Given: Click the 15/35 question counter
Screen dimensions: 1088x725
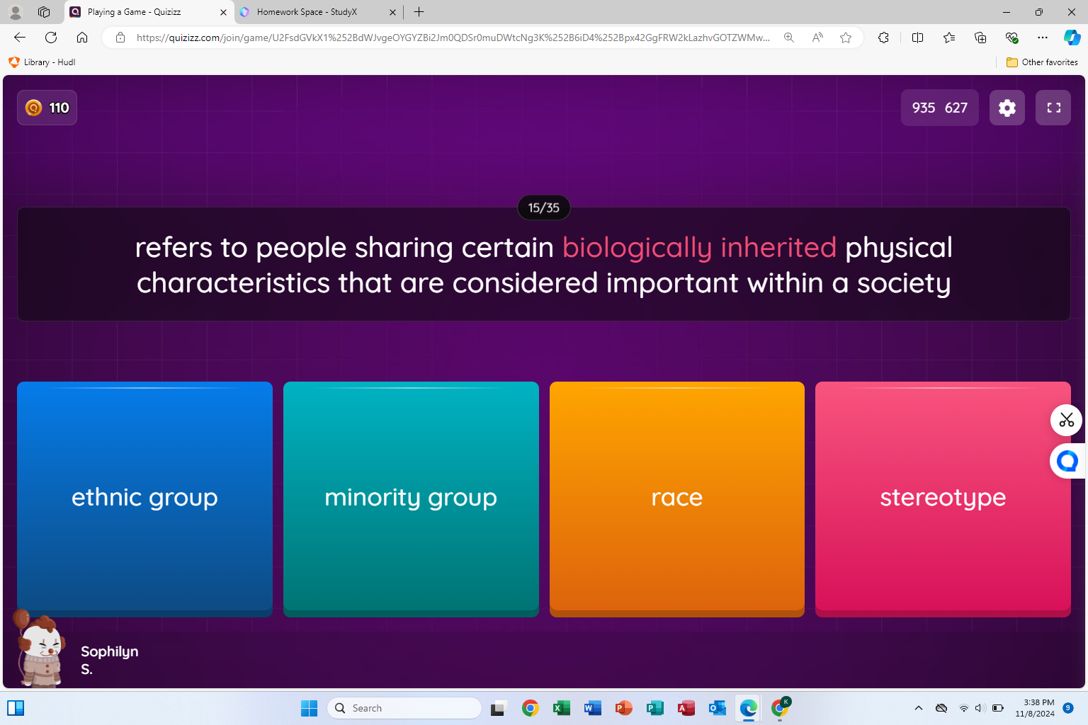Looking at the screenshot, I should pos(544,207).
